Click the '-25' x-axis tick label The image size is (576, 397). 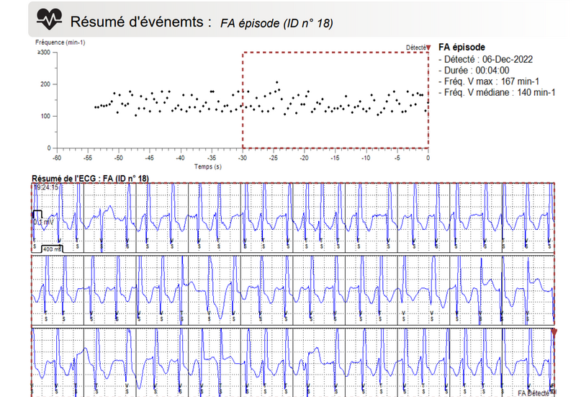click(x=274, y=158)
